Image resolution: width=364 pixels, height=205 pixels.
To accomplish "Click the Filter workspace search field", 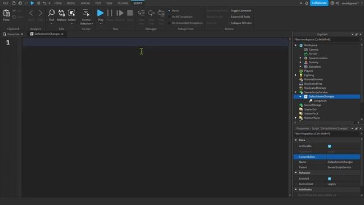I will tap(326, 39).
